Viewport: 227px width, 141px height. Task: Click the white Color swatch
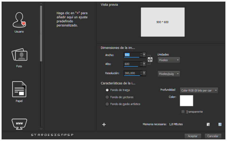coord(186,101)
